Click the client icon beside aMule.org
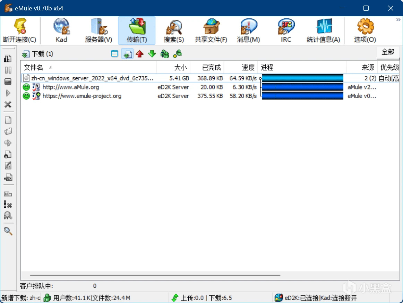Image resolution: width=403 pixels, height=303 pixels. coord(36,87)
